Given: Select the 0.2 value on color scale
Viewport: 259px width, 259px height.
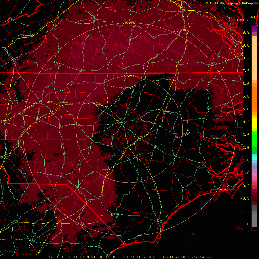Looking at the screenshot, I should coord(246,186).
